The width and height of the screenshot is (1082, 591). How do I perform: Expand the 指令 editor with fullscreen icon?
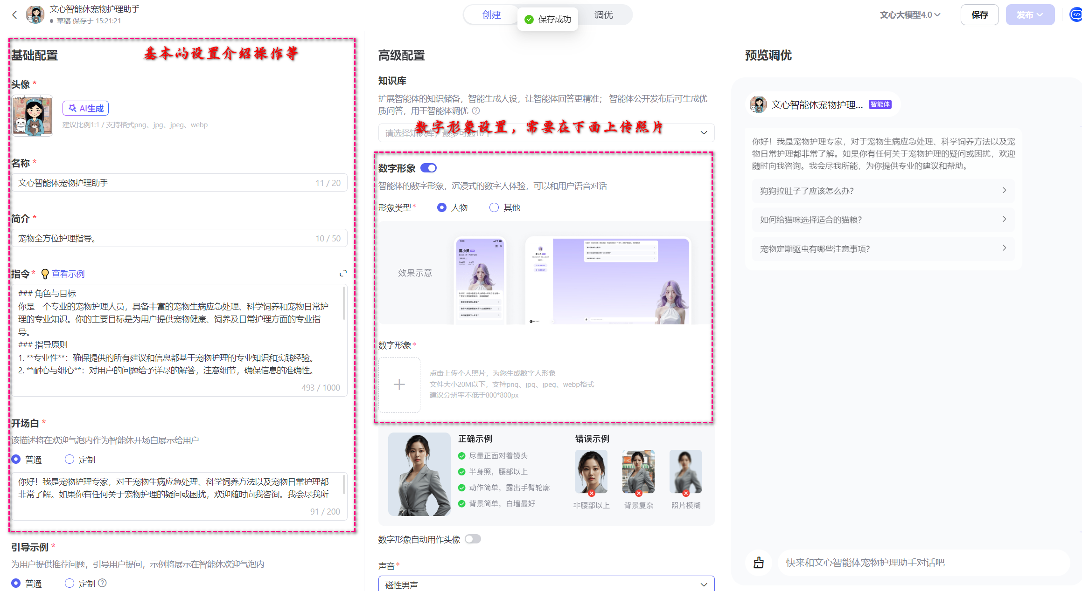tap(343, 273)
